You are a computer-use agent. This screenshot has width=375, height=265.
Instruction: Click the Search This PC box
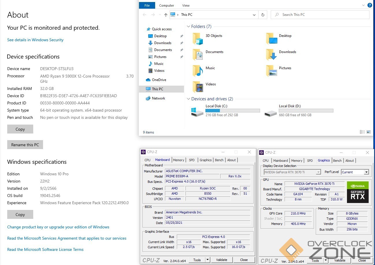[x=320, y=15]
